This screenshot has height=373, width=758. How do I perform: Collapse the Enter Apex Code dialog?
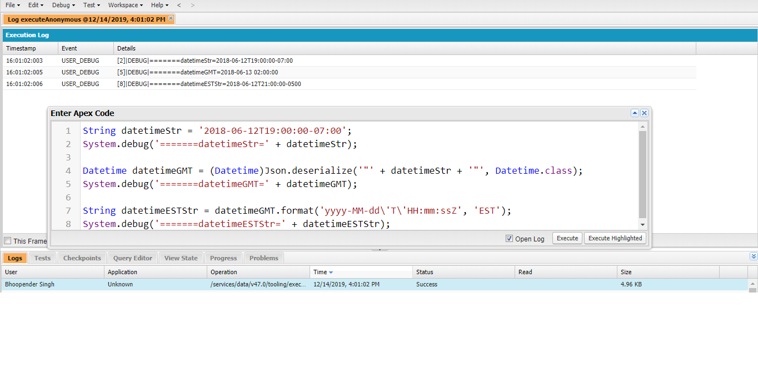(x=635, y=113)
